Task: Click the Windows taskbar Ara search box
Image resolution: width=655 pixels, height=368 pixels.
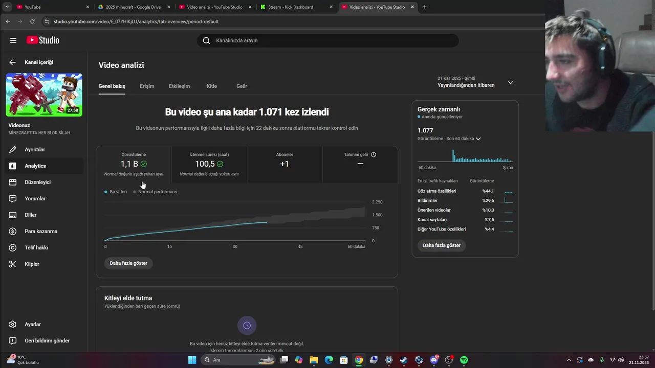Action: click(238, 360)
